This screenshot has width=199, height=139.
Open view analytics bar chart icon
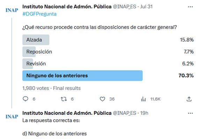143,99
